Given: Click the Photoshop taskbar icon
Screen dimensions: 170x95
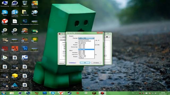Looking at the screenshot, I should (45, 93).
